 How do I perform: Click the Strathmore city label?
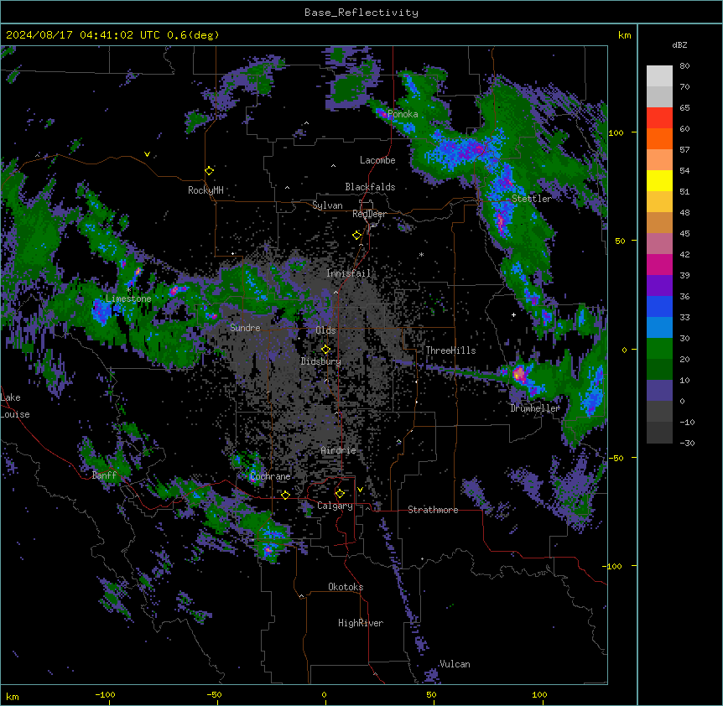[x=433, y=509]
